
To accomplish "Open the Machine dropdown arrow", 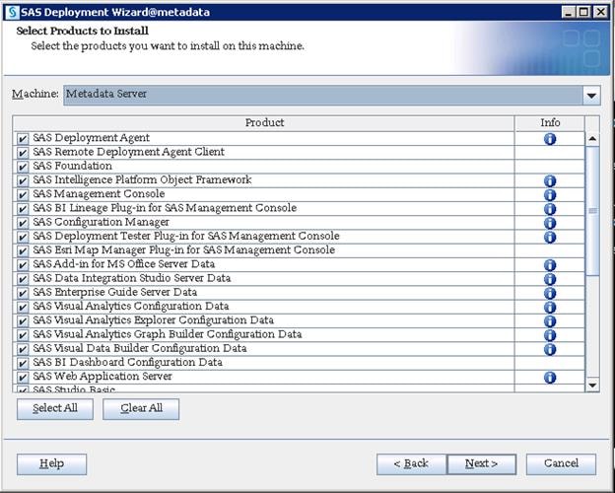I will pyautogui.click(x=591, y=95).
